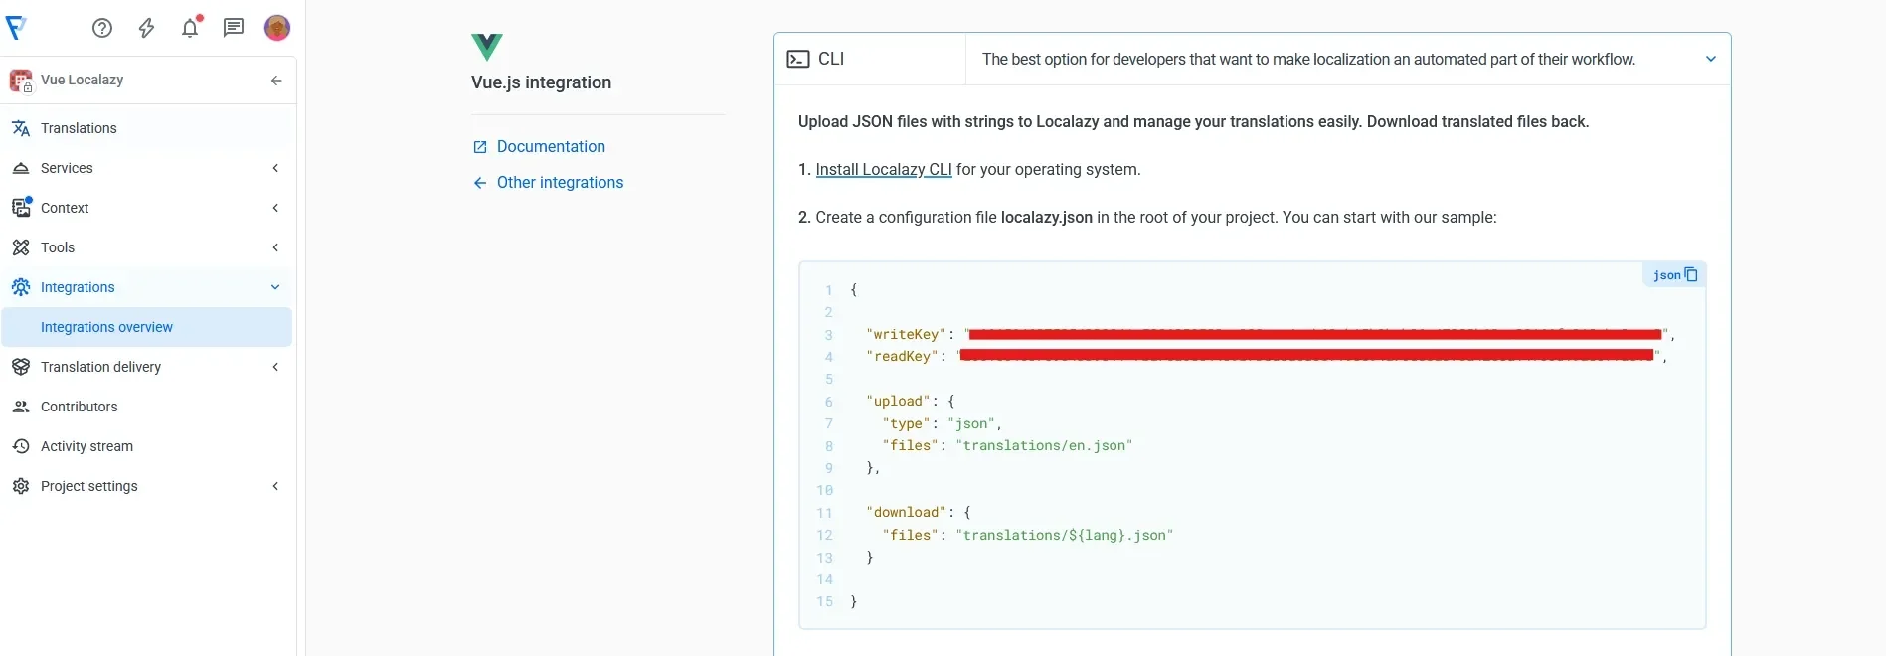Expand the Context submenu chevron
Image resolution: width=1886 pixels, height=656 pixels.
[275, 208]
